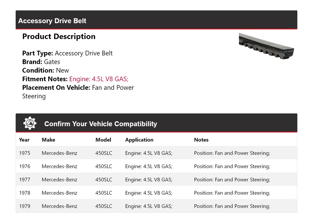Click the Notes column header

(x=201, y=140)
